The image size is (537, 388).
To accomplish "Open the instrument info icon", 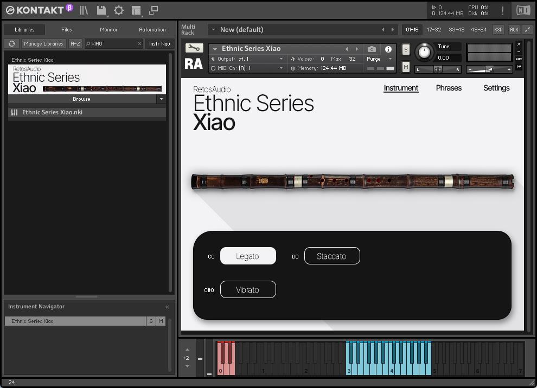I will coord(388,49).
